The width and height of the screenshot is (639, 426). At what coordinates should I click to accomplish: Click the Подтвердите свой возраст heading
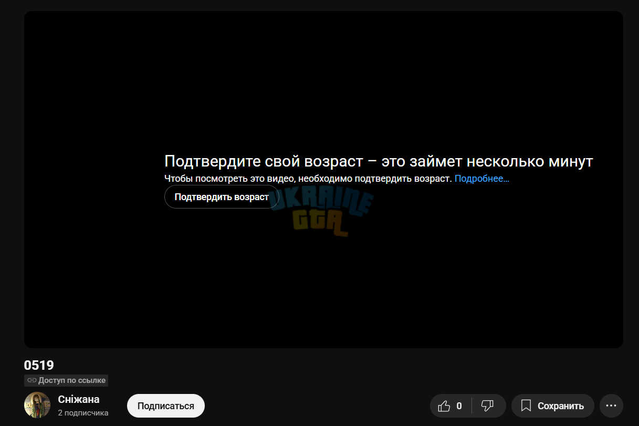tap(379, 161)
